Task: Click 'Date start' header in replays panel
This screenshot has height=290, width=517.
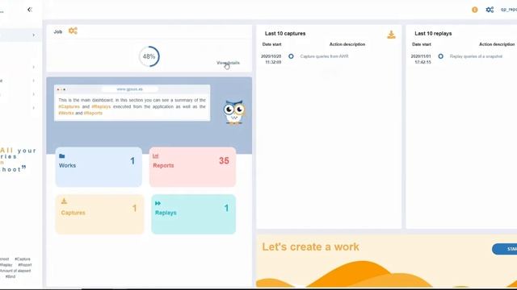Action: pos(422,44)
